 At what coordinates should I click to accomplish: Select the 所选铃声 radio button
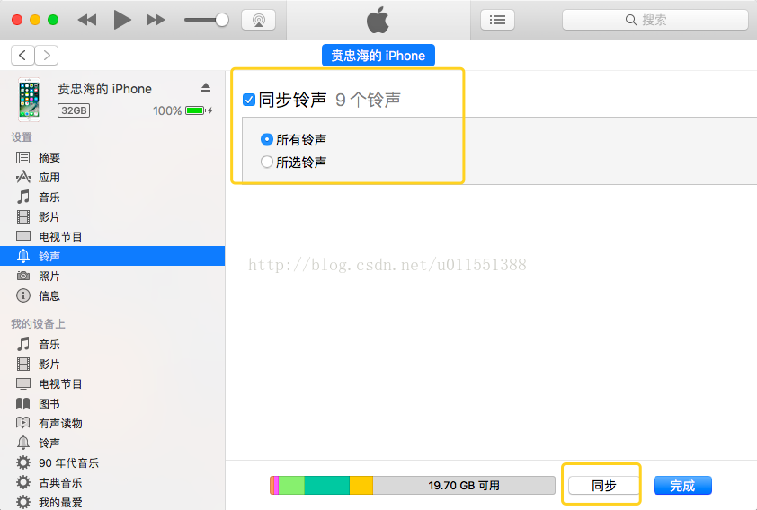266,162
